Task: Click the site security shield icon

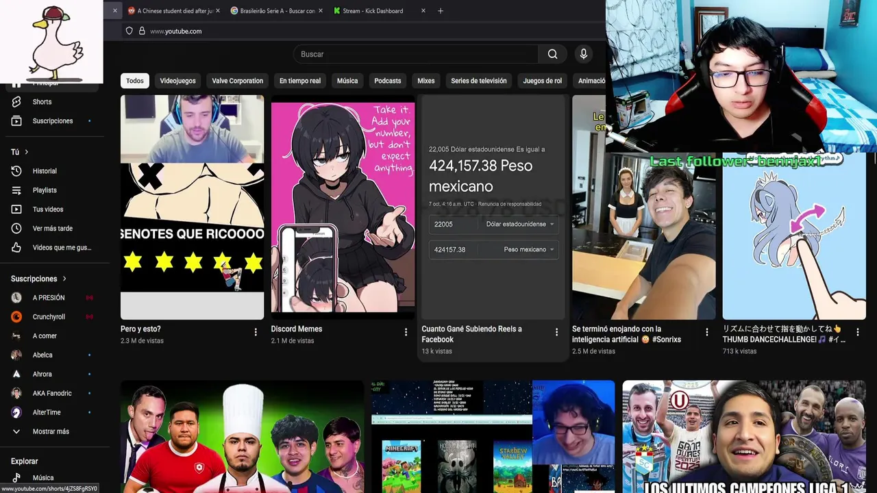Action: pos(129,31)
